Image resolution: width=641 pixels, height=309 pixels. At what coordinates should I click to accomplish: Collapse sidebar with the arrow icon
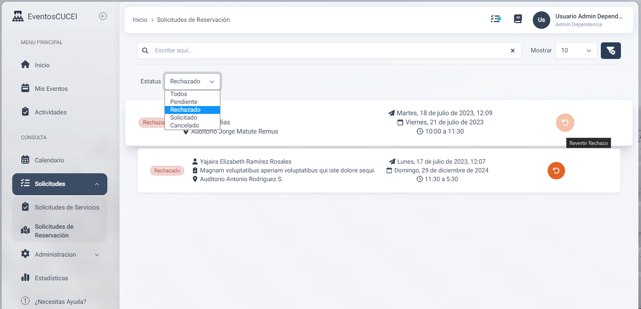[x=103, y=17]
